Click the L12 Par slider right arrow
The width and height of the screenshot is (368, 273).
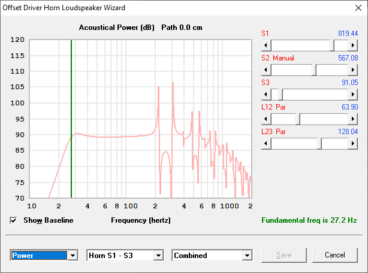(x=353, y=119)
